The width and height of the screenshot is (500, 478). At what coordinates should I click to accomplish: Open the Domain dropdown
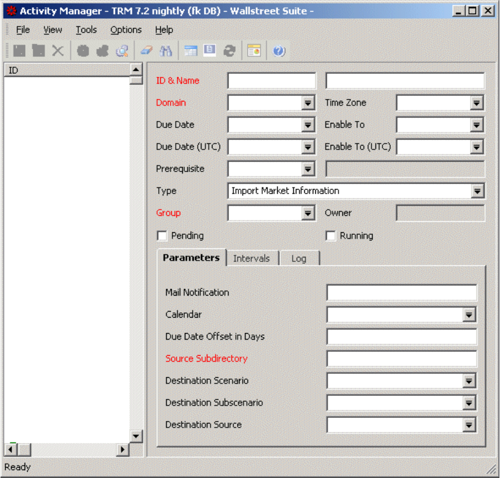(307, 103)
